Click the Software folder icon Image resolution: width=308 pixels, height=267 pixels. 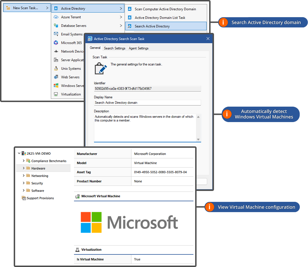pyautogui.click(x=28, y=191)
